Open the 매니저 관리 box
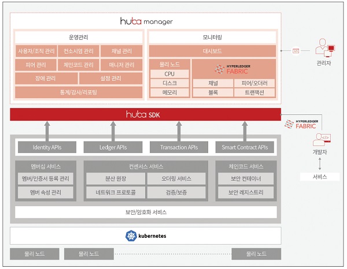 [x=121, y=65]
